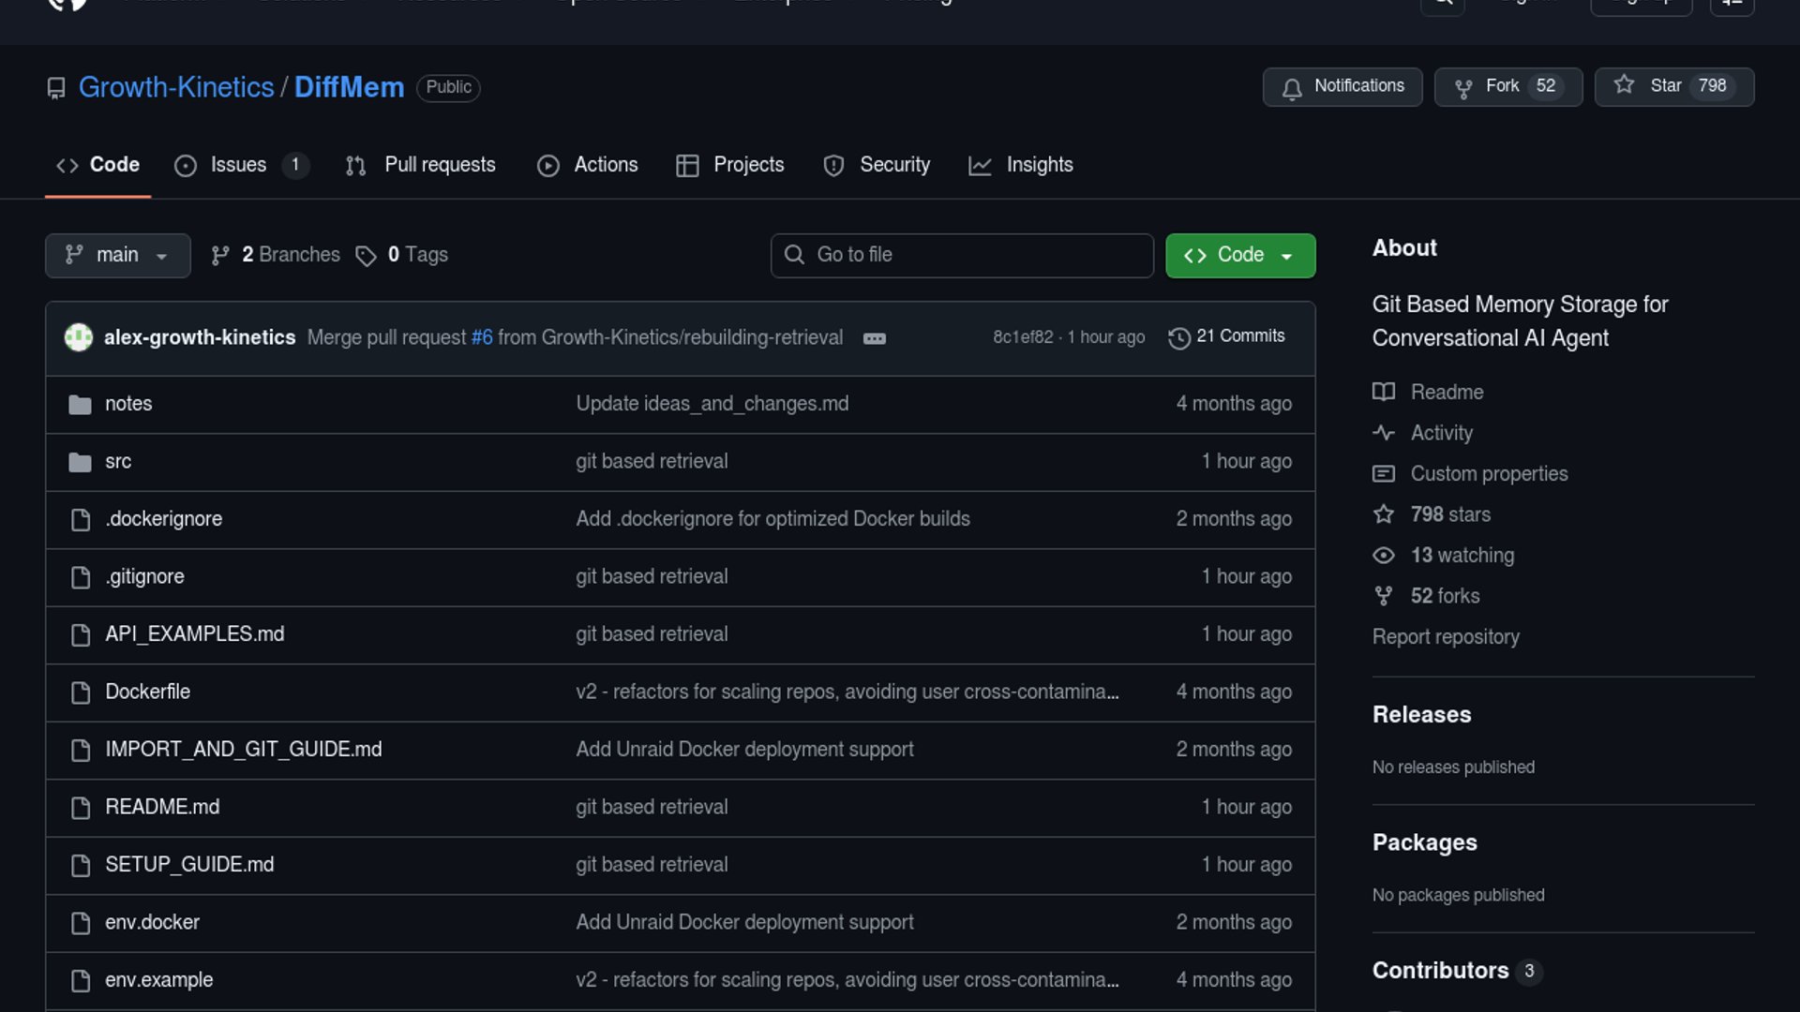This screenshot has height=1012, width=1800.
Task: Switch to the Issues tab
Action: [238, 165]
